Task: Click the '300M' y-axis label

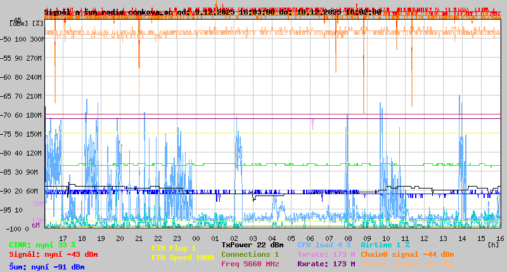Action: pos(37,39)
